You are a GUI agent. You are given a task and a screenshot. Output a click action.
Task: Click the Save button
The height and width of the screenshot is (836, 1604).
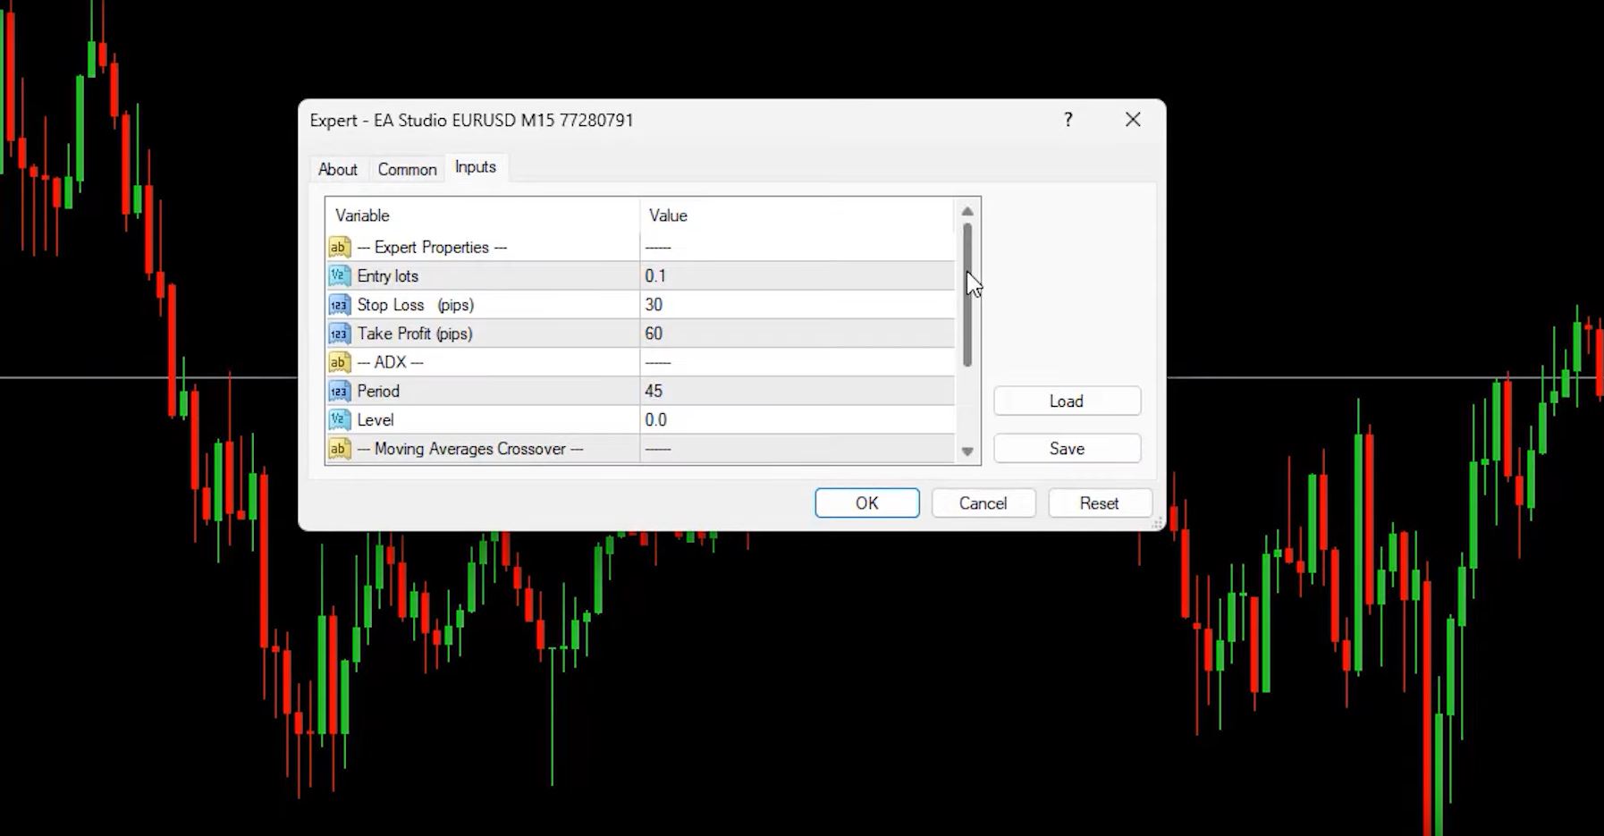[1067, 448]
